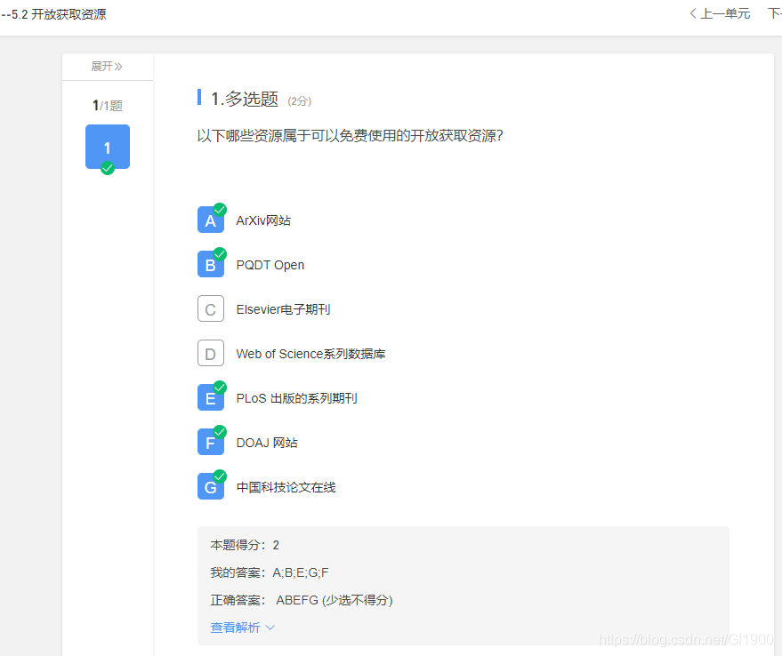782x656 pixels.
Task: Toggle option E PLoS 出版的系列期刊
Action: pos(211,398)
